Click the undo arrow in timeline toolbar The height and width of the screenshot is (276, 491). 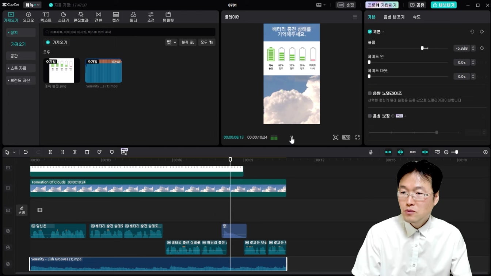(x=26, y=152)
